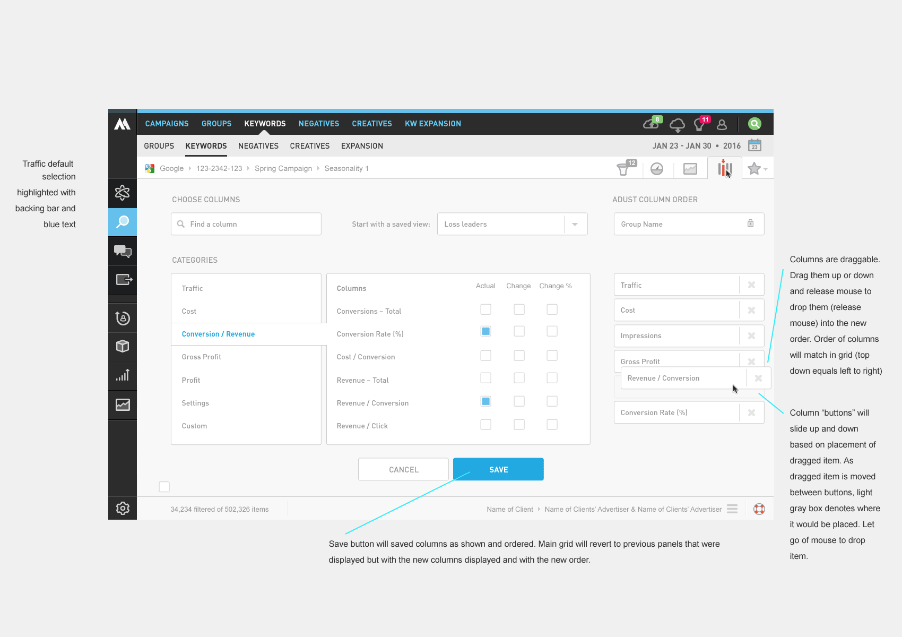Click the filter funnel icon with badge 12
This screenshot has height=637, width=902.
[x=624, y=169]
